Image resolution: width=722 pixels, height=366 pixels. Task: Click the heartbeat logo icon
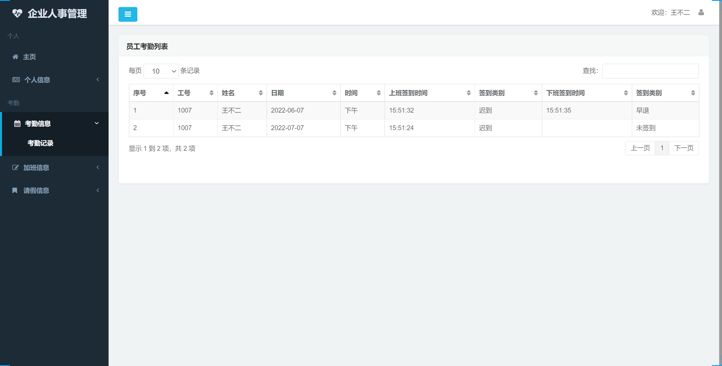[x=17, y=13]
